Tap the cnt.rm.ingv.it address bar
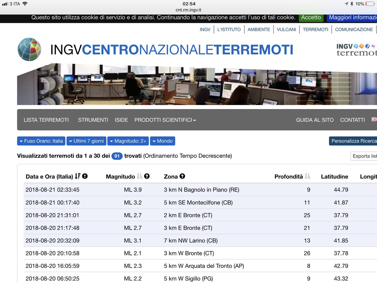The width and height of the screenshot is (377, 283). [188, 10]
